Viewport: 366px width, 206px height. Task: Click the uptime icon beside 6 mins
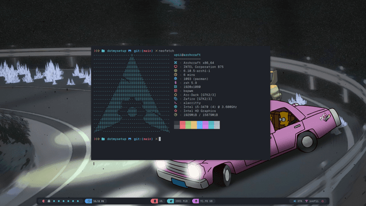[x=176, y=75]
